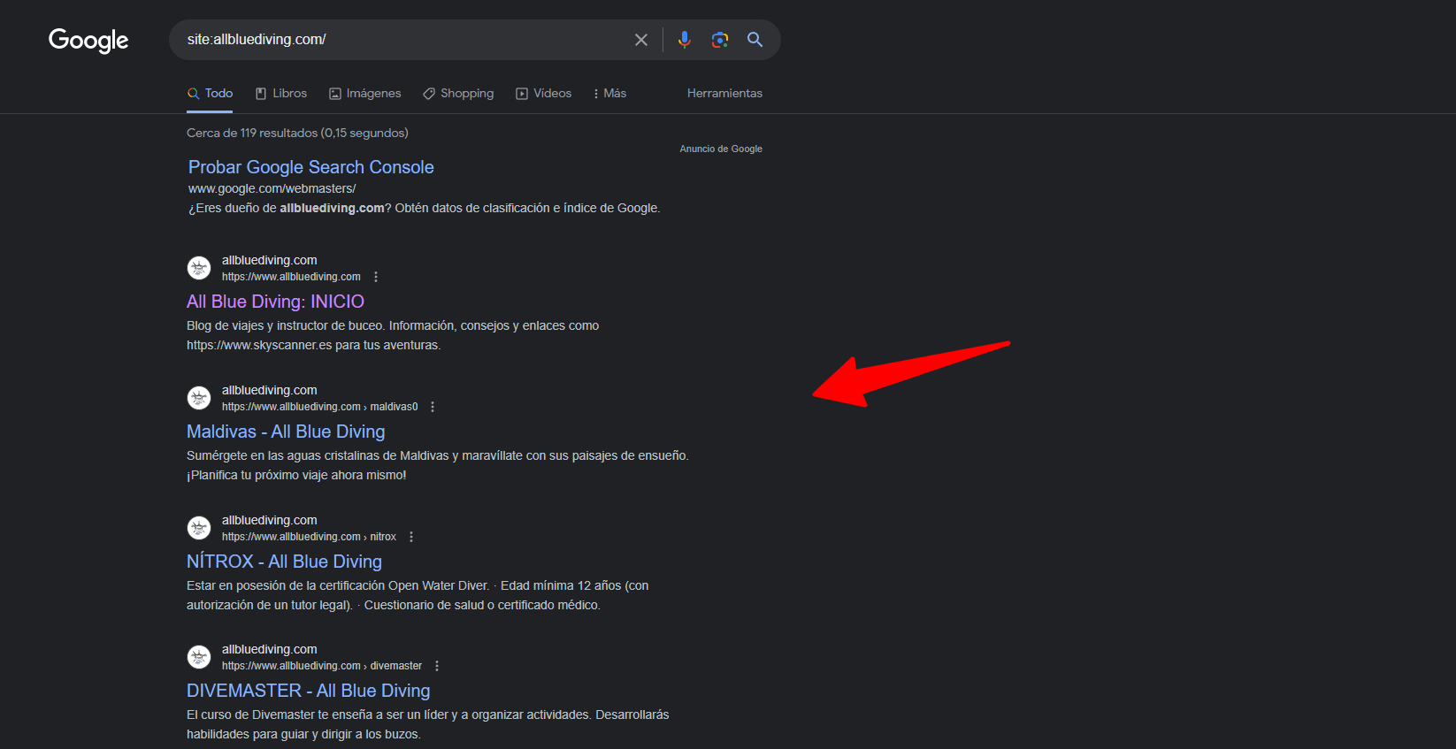Switch to the Libros tab

[x=281, y=93]
